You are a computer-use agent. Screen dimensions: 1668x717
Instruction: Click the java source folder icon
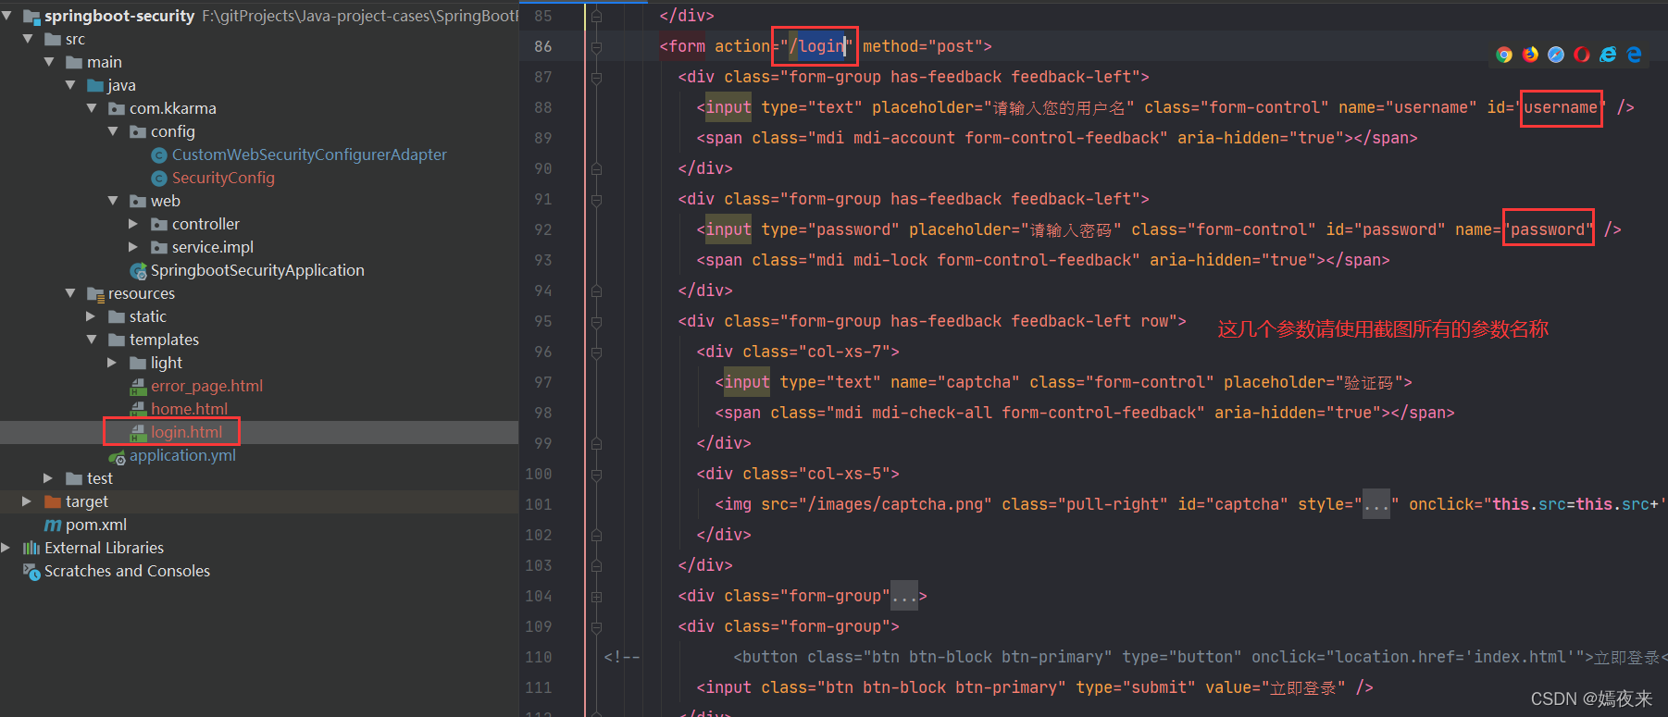pyautogui.click(x=95, y=85)
